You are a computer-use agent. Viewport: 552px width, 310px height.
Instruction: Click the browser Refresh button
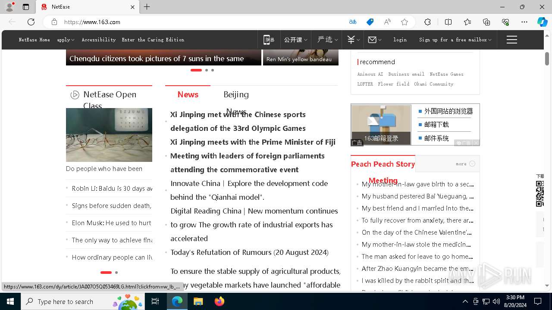pyautogui.click(x=31, y=22)
